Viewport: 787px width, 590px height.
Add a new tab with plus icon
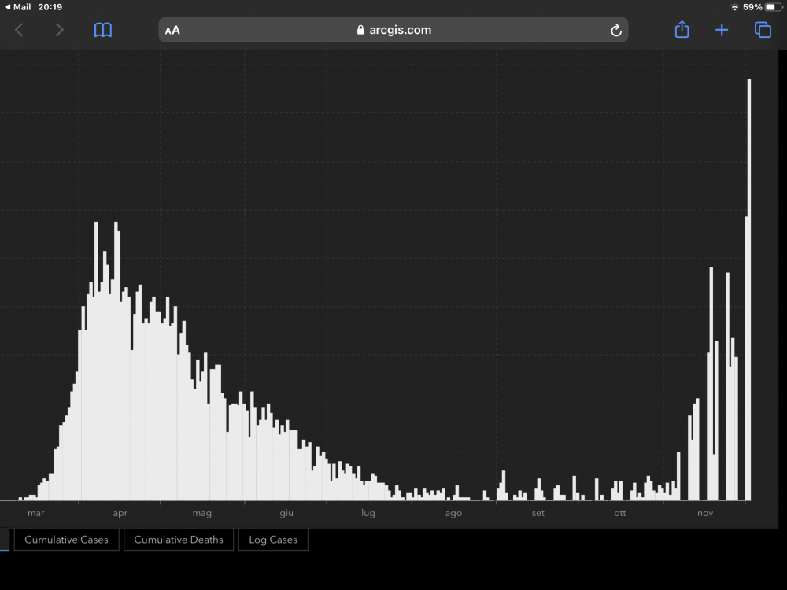(721, 30)
